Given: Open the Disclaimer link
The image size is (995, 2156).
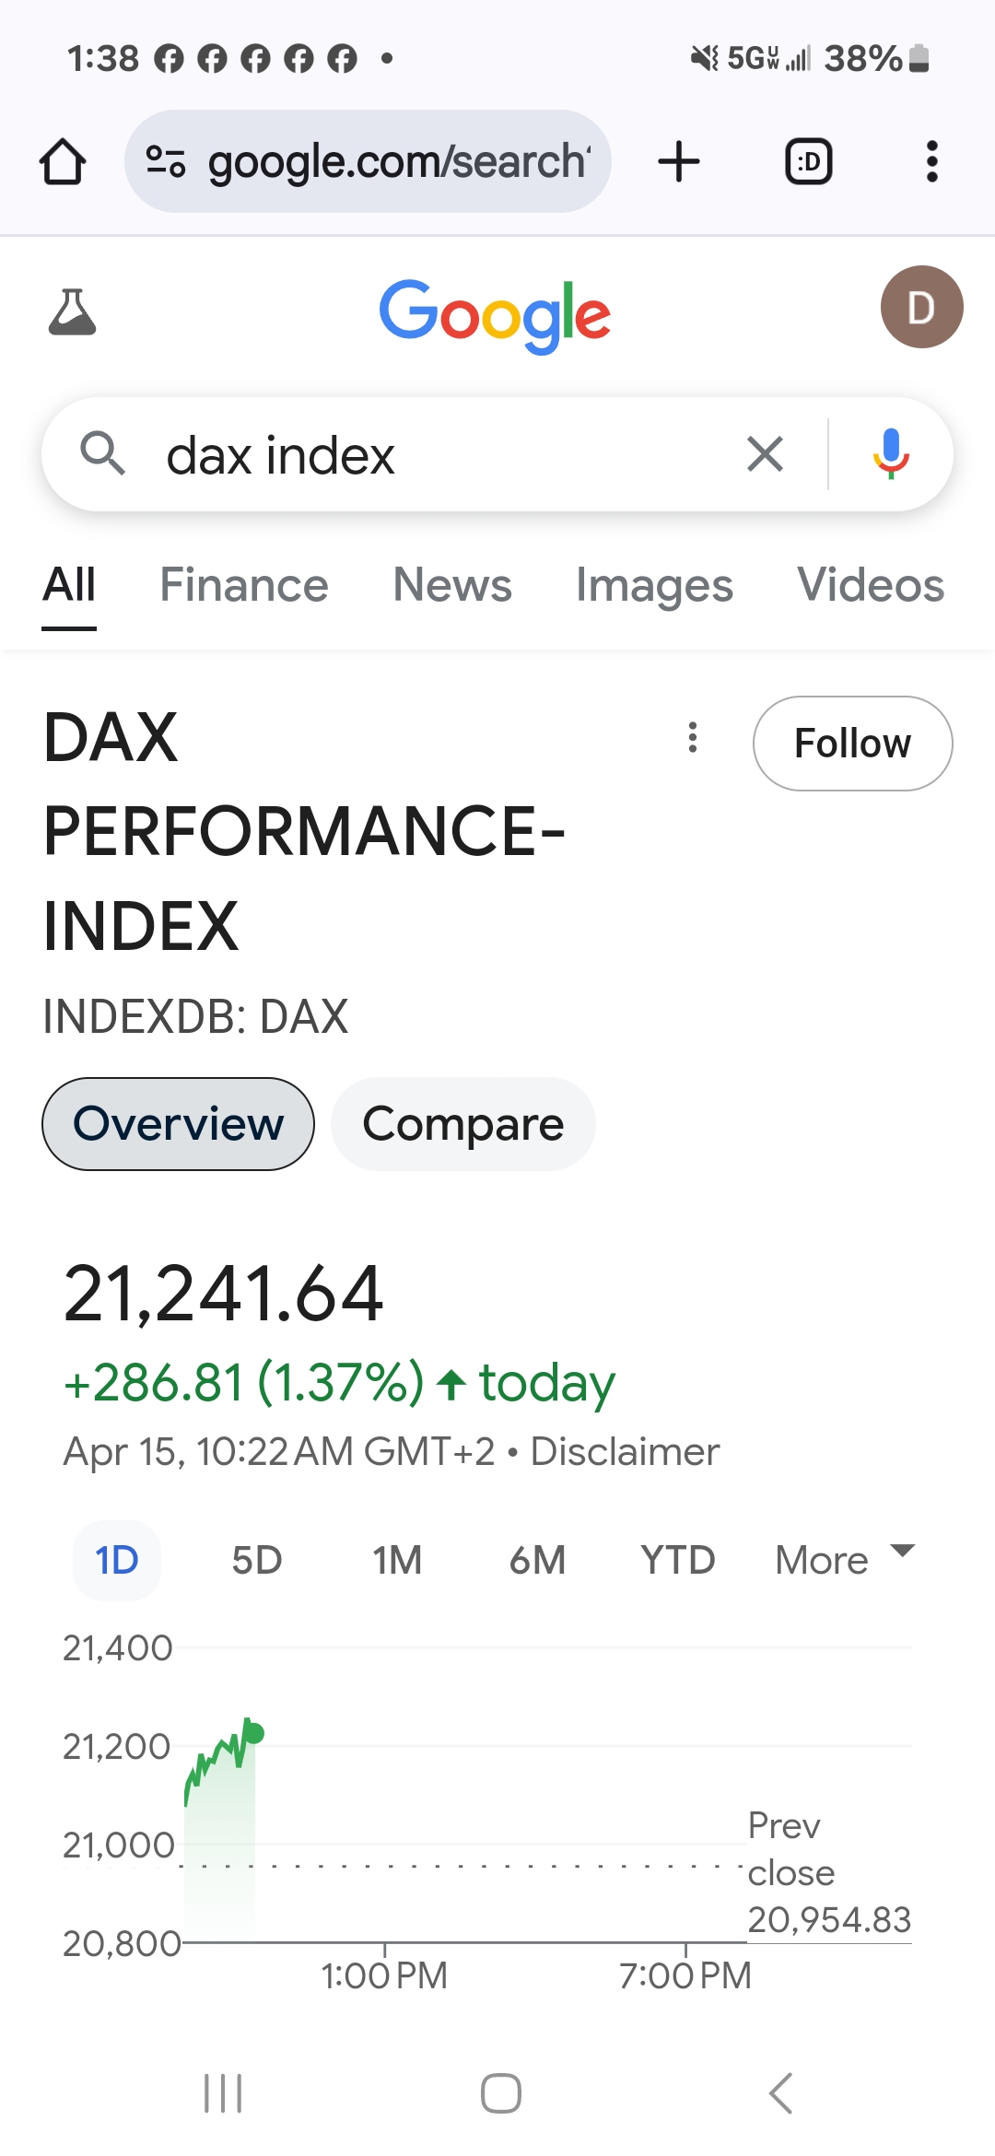Looking at the screenshot, I should tap(625, 1452).
